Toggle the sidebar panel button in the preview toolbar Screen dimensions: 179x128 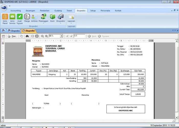pyautogui.click(x=4, y=36)
